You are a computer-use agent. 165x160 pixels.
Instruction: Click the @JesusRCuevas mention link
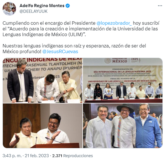[x=60, y=51]
